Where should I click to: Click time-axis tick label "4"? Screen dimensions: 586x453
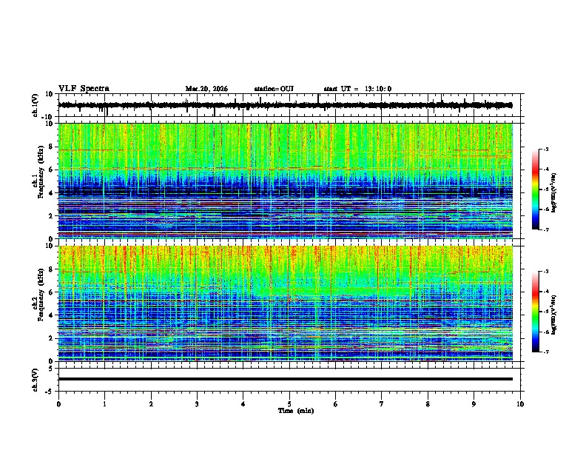243,404
